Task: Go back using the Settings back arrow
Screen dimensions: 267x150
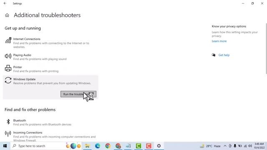Action: click(5, 3)
